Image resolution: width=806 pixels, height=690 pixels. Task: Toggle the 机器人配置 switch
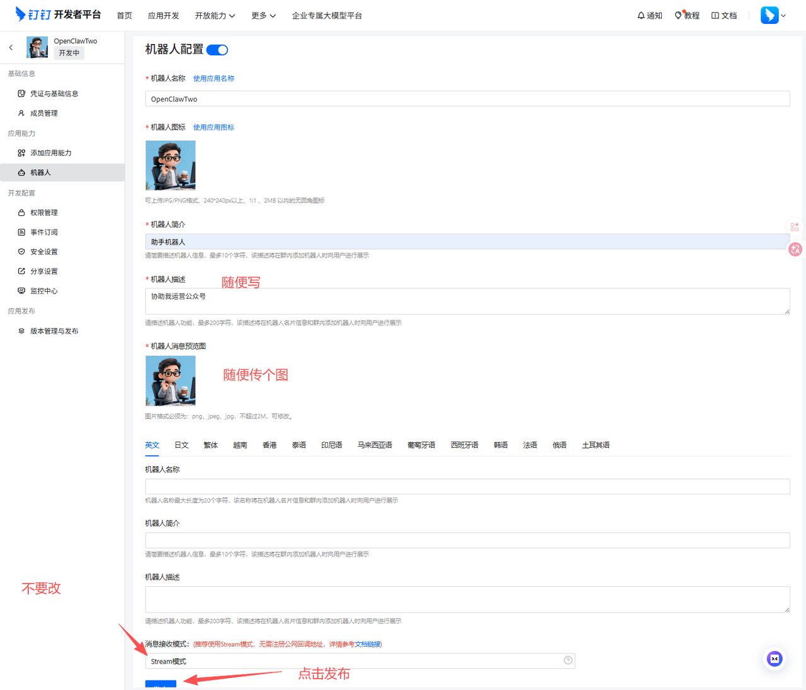point(217,50)
